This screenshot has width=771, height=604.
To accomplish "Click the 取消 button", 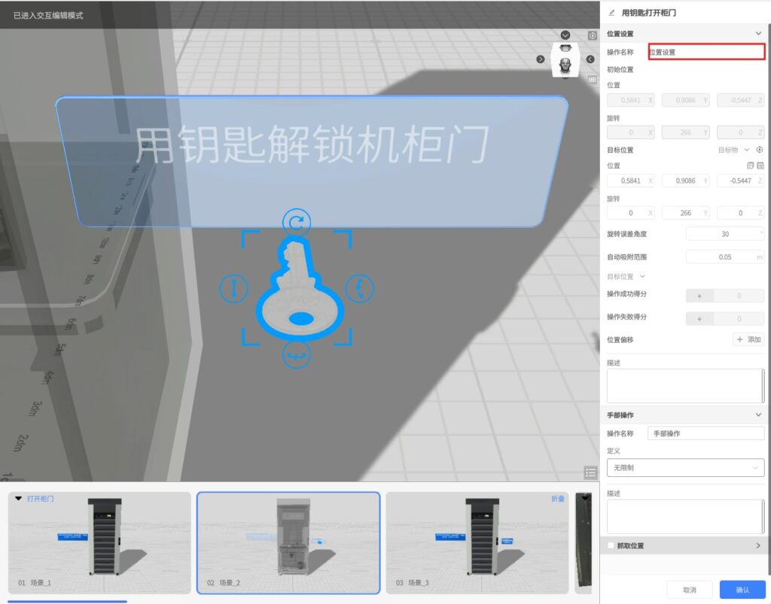I will coord(689,590).
